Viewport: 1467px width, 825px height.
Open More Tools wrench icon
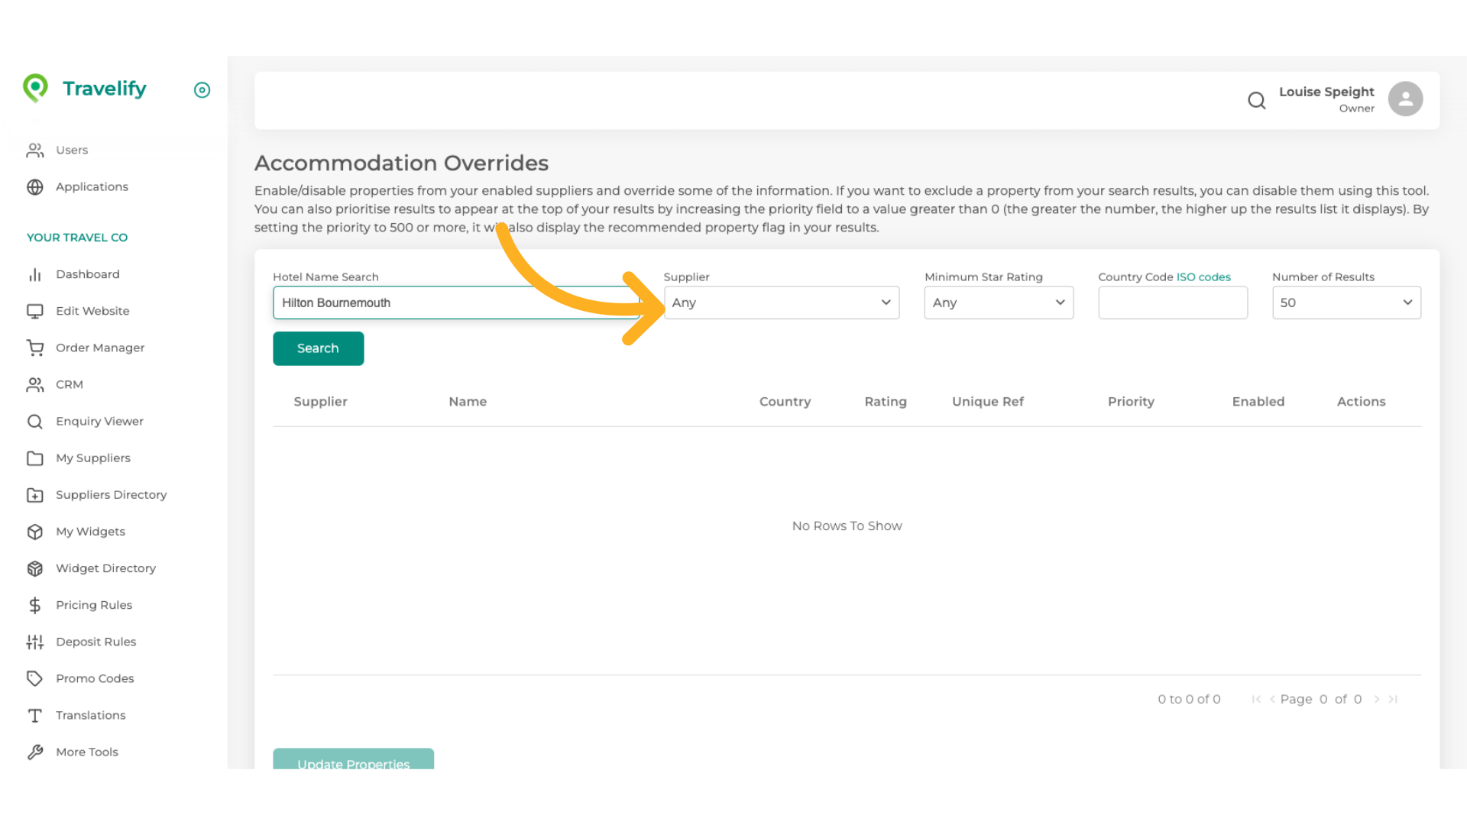click(35, 752)
